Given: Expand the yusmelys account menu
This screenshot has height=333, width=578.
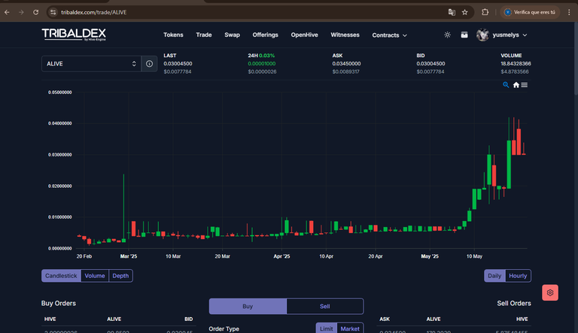Looking at the screenshot, I should pyautogui.click(x=510, y=35).
